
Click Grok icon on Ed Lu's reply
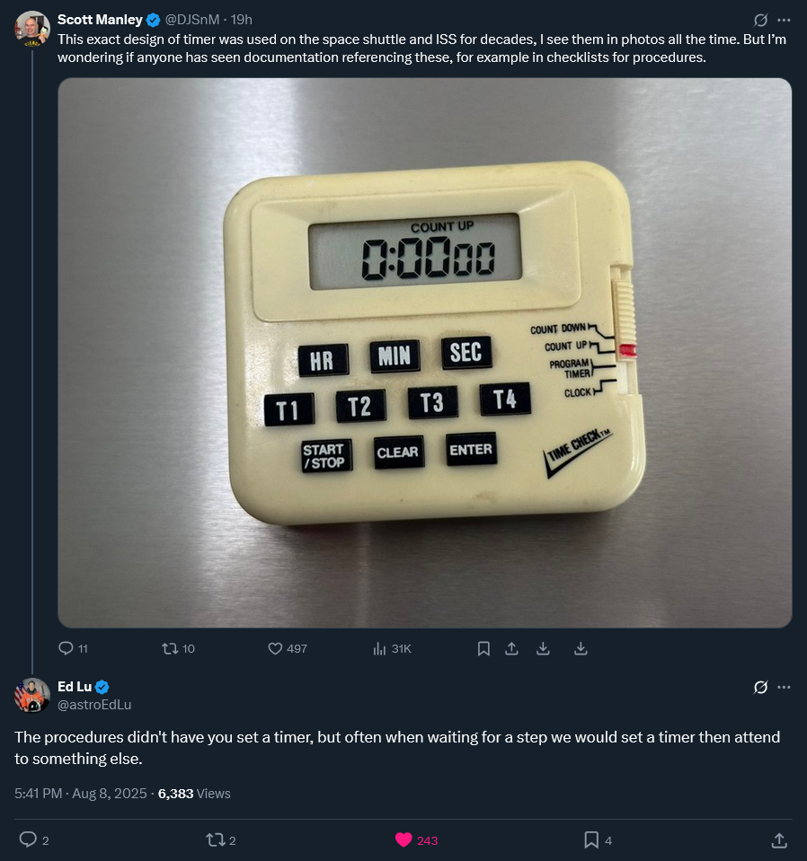pyautogui.click(x=760, y=687)
